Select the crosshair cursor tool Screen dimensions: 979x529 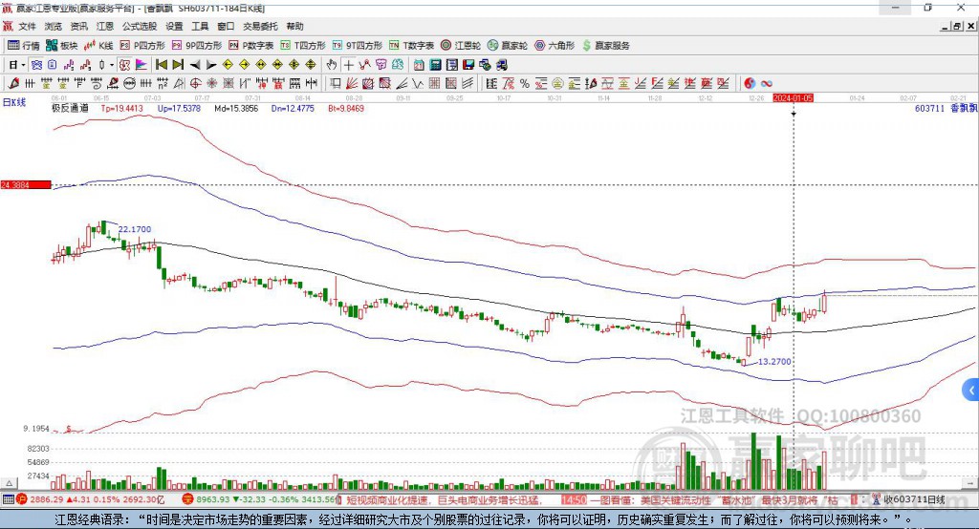348,65
